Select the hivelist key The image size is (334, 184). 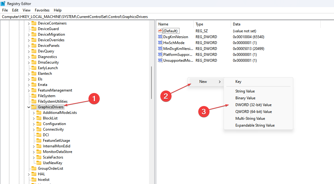44,180
